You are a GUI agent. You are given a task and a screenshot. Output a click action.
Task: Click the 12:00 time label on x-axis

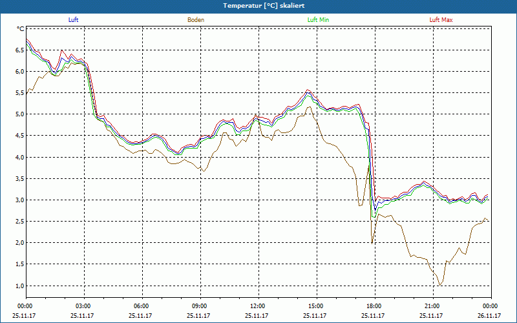pos(257,306)
